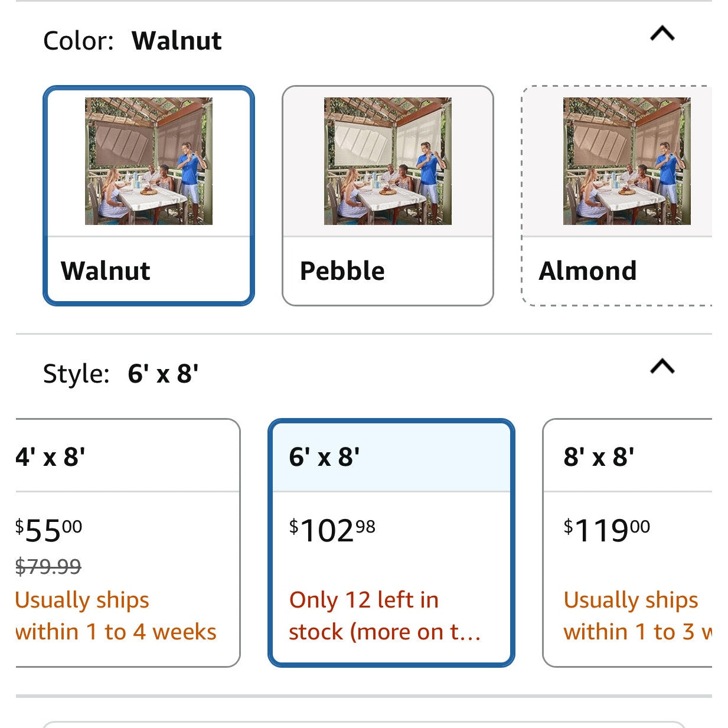The width and height of the screenshot is (728, 728).
Task: Click the "Color: Walnut" section header
Action: [133, 41]
